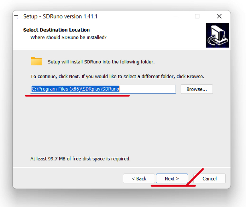This screenshot has width=246, height=207.
Task: Cancel the SDRuno installation
Action: coord(209,178)
